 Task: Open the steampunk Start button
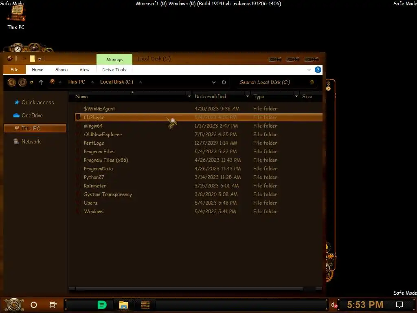pos(13,305)
